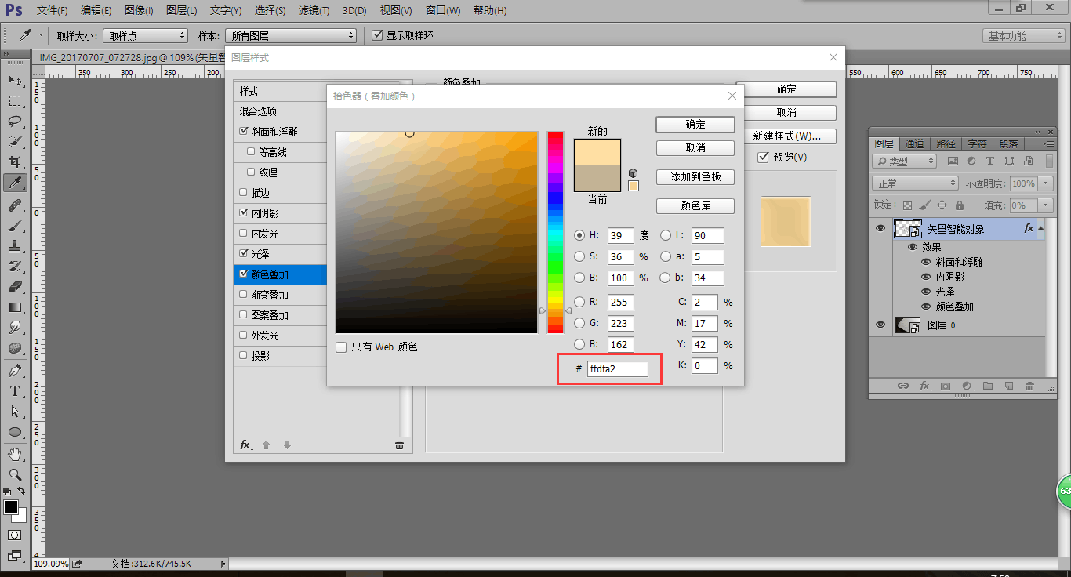Select the Lasso tool
Viewport: 1071px width, 577px height.
(x=15, y=122)
